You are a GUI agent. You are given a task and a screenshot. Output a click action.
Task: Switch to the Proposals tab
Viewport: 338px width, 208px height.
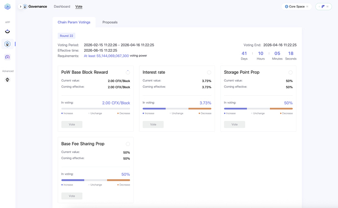tap(110, 22)
